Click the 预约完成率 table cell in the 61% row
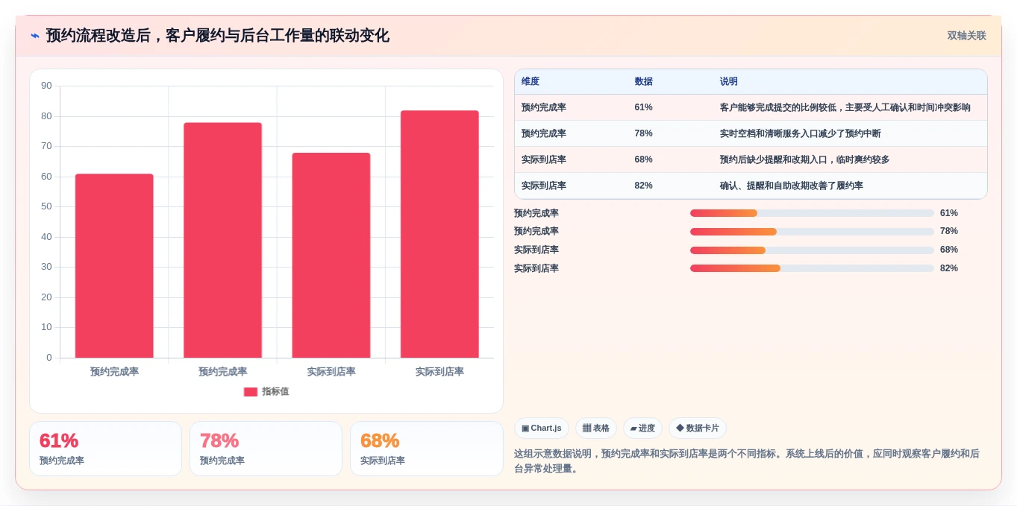The height and width of the screenshot is (506, 1017). click(x=544, y=107)
